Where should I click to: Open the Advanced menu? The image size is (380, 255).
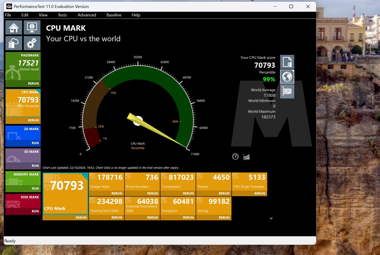87,15
